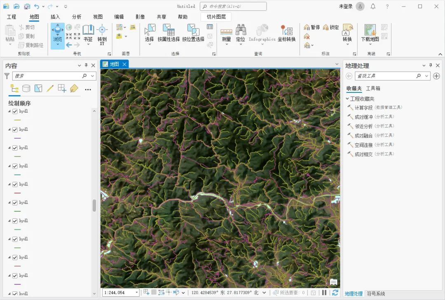The image size is (445, 300).
Task: Uncheck hydl layer with yellow line symbol
Action: (15, 111)
